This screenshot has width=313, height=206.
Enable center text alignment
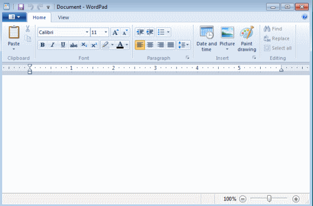[150, 45]
